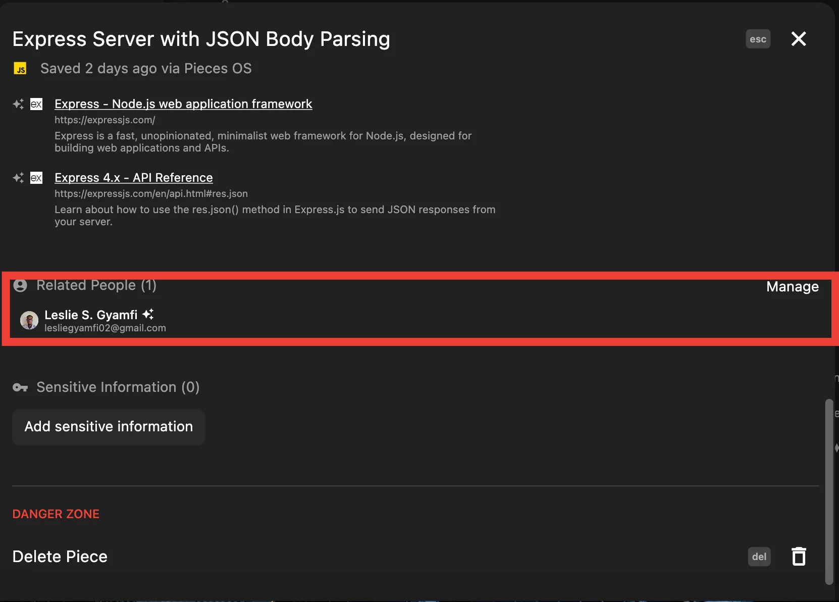The width and height of the screenshot is (839, 602).
Task: Click the expressjs.com API URL text
Action: tap(151, 193)
